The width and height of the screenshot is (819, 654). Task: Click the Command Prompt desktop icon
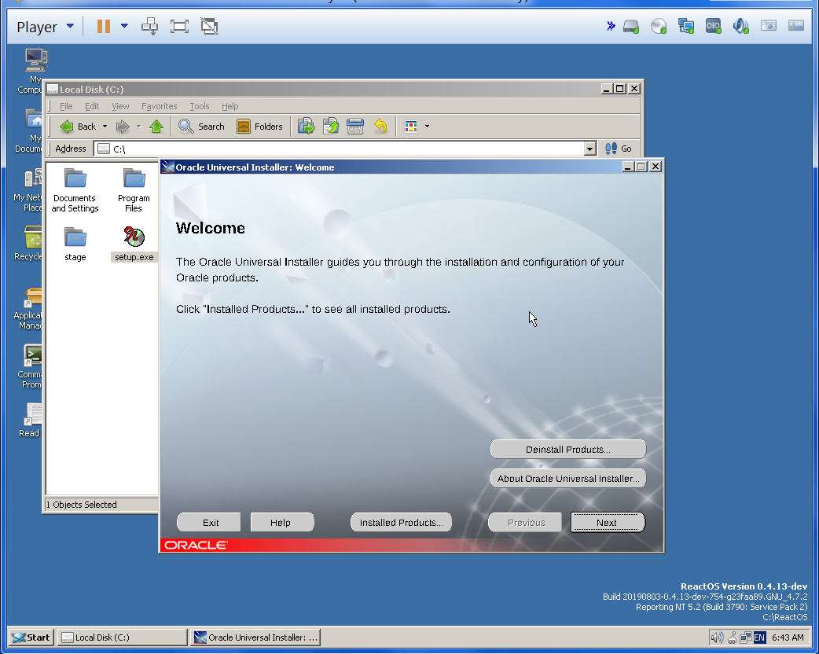pyautogui.click(x=32, y=366)
